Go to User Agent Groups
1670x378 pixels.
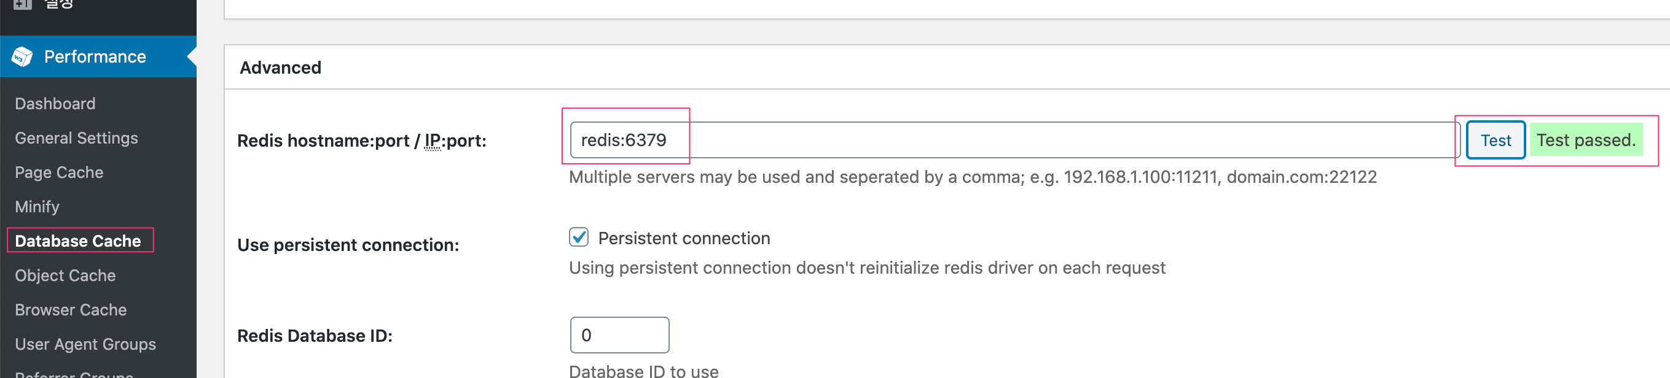85,344
